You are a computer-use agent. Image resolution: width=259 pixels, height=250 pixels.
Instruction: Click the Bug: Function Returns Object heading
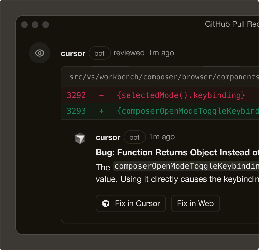coord(177,152)
